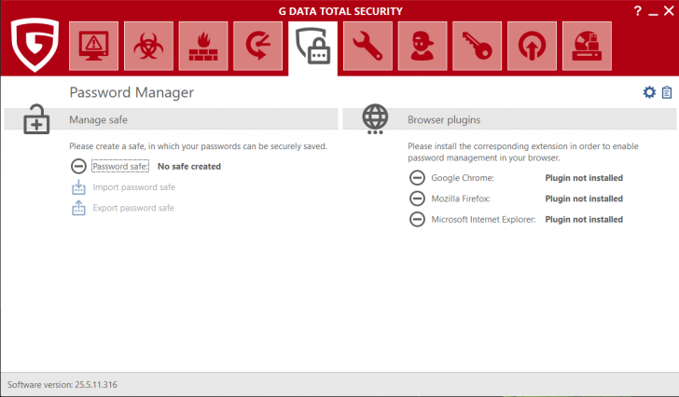Click the Import password safe icon
Screen dimensions: 679x397
78,187
